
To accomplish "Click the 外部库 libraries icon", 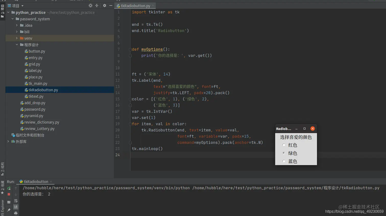I will coord(13,141).
